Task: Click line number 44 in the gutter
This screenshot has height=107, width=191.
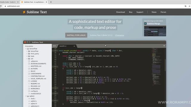Action: 55,67
